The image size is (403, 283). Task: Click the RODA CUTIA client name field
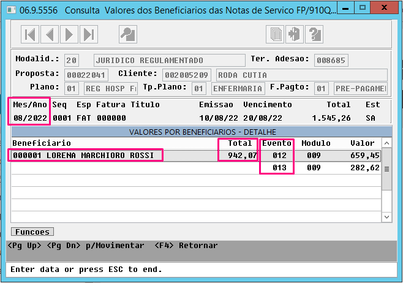pyautogui.click(x=302, y=75)
